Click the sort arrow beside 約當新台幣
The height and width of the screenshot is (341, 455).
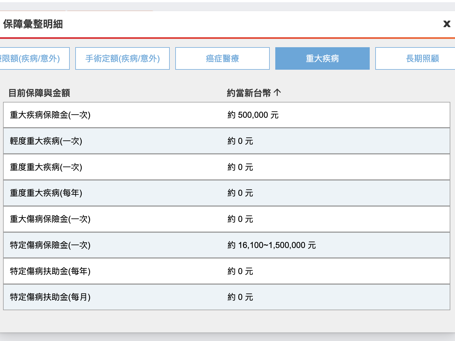277,92
